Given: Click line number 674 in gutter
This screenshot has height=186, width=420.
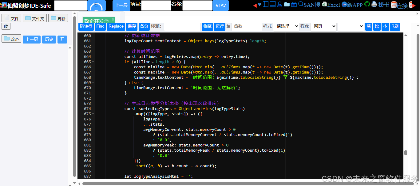Looking at the screenshot, I should point(87,109).
